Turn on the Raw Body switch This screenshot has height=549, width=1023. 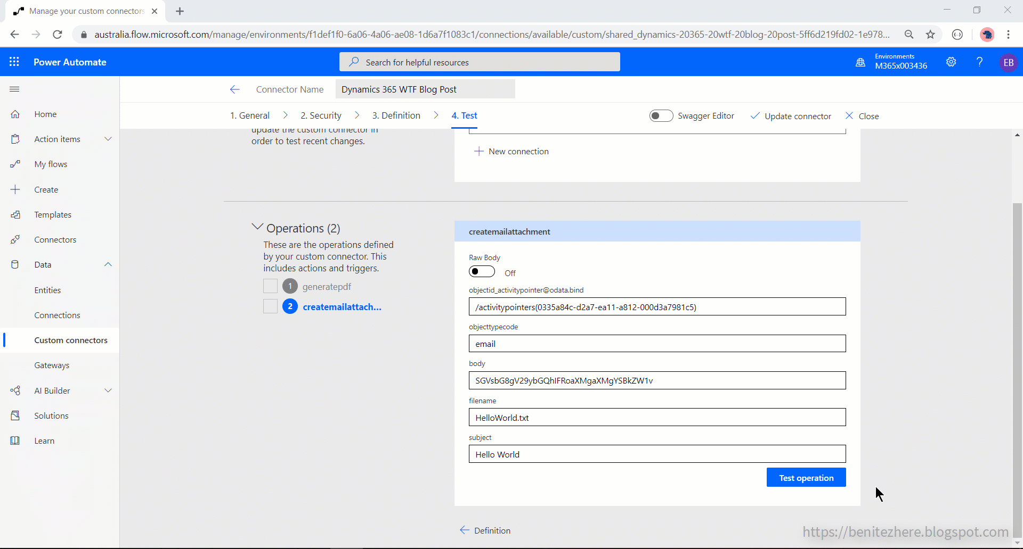482,271
